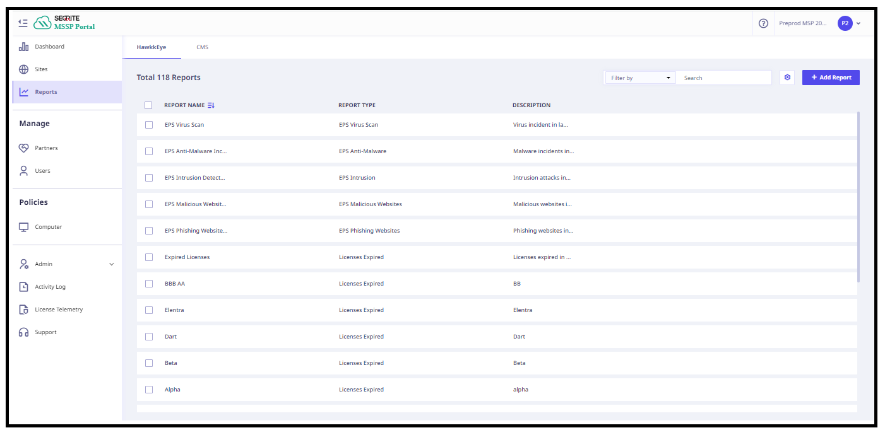This screenshot has width=885, height=435.
Task: Check the Expired Licenses row checkbox
Action: coord(149,257)
